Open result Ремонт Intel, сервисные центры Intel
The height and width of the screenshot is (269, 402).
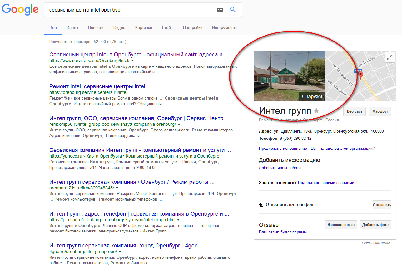(97, 86)
